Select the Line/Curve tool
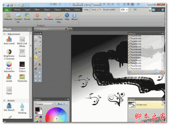The height and width of the screenshot is (125, 169). [x=36, y=72]
